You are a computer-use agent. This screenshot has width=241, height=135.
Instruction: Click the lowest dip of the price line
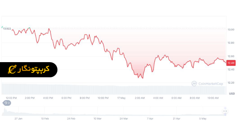click(x=143, y=78)
